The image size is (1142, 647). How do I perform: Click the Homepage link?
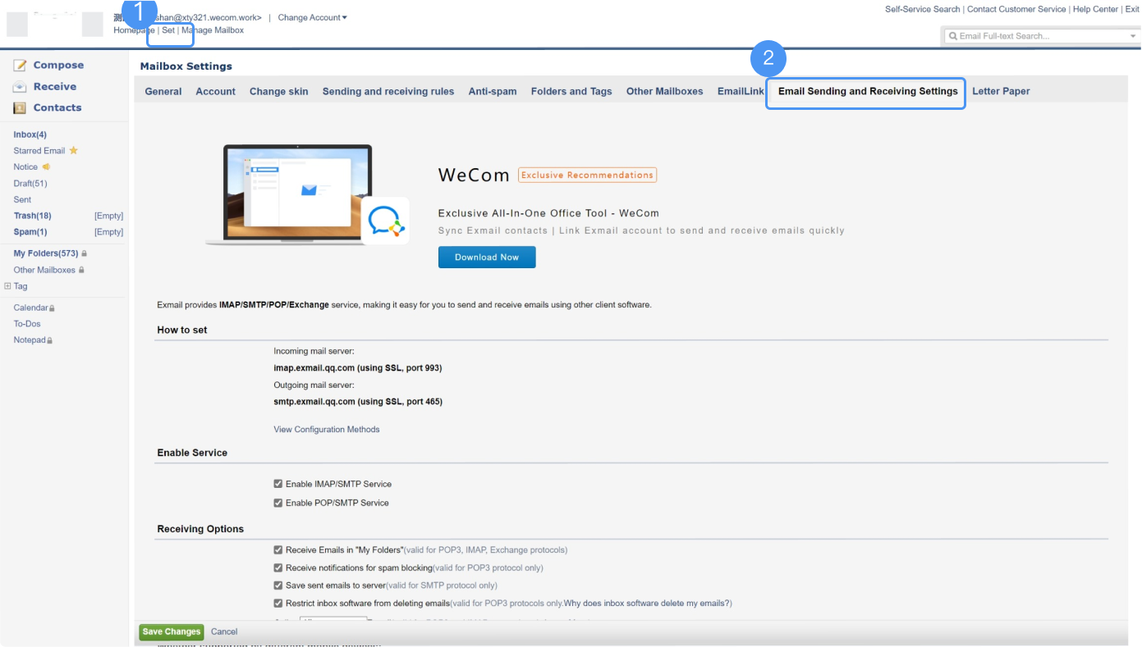point(134,30)
